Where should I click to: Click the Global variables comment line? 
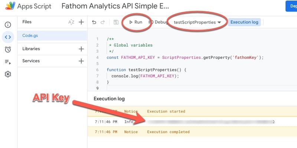tap(131, 45)
